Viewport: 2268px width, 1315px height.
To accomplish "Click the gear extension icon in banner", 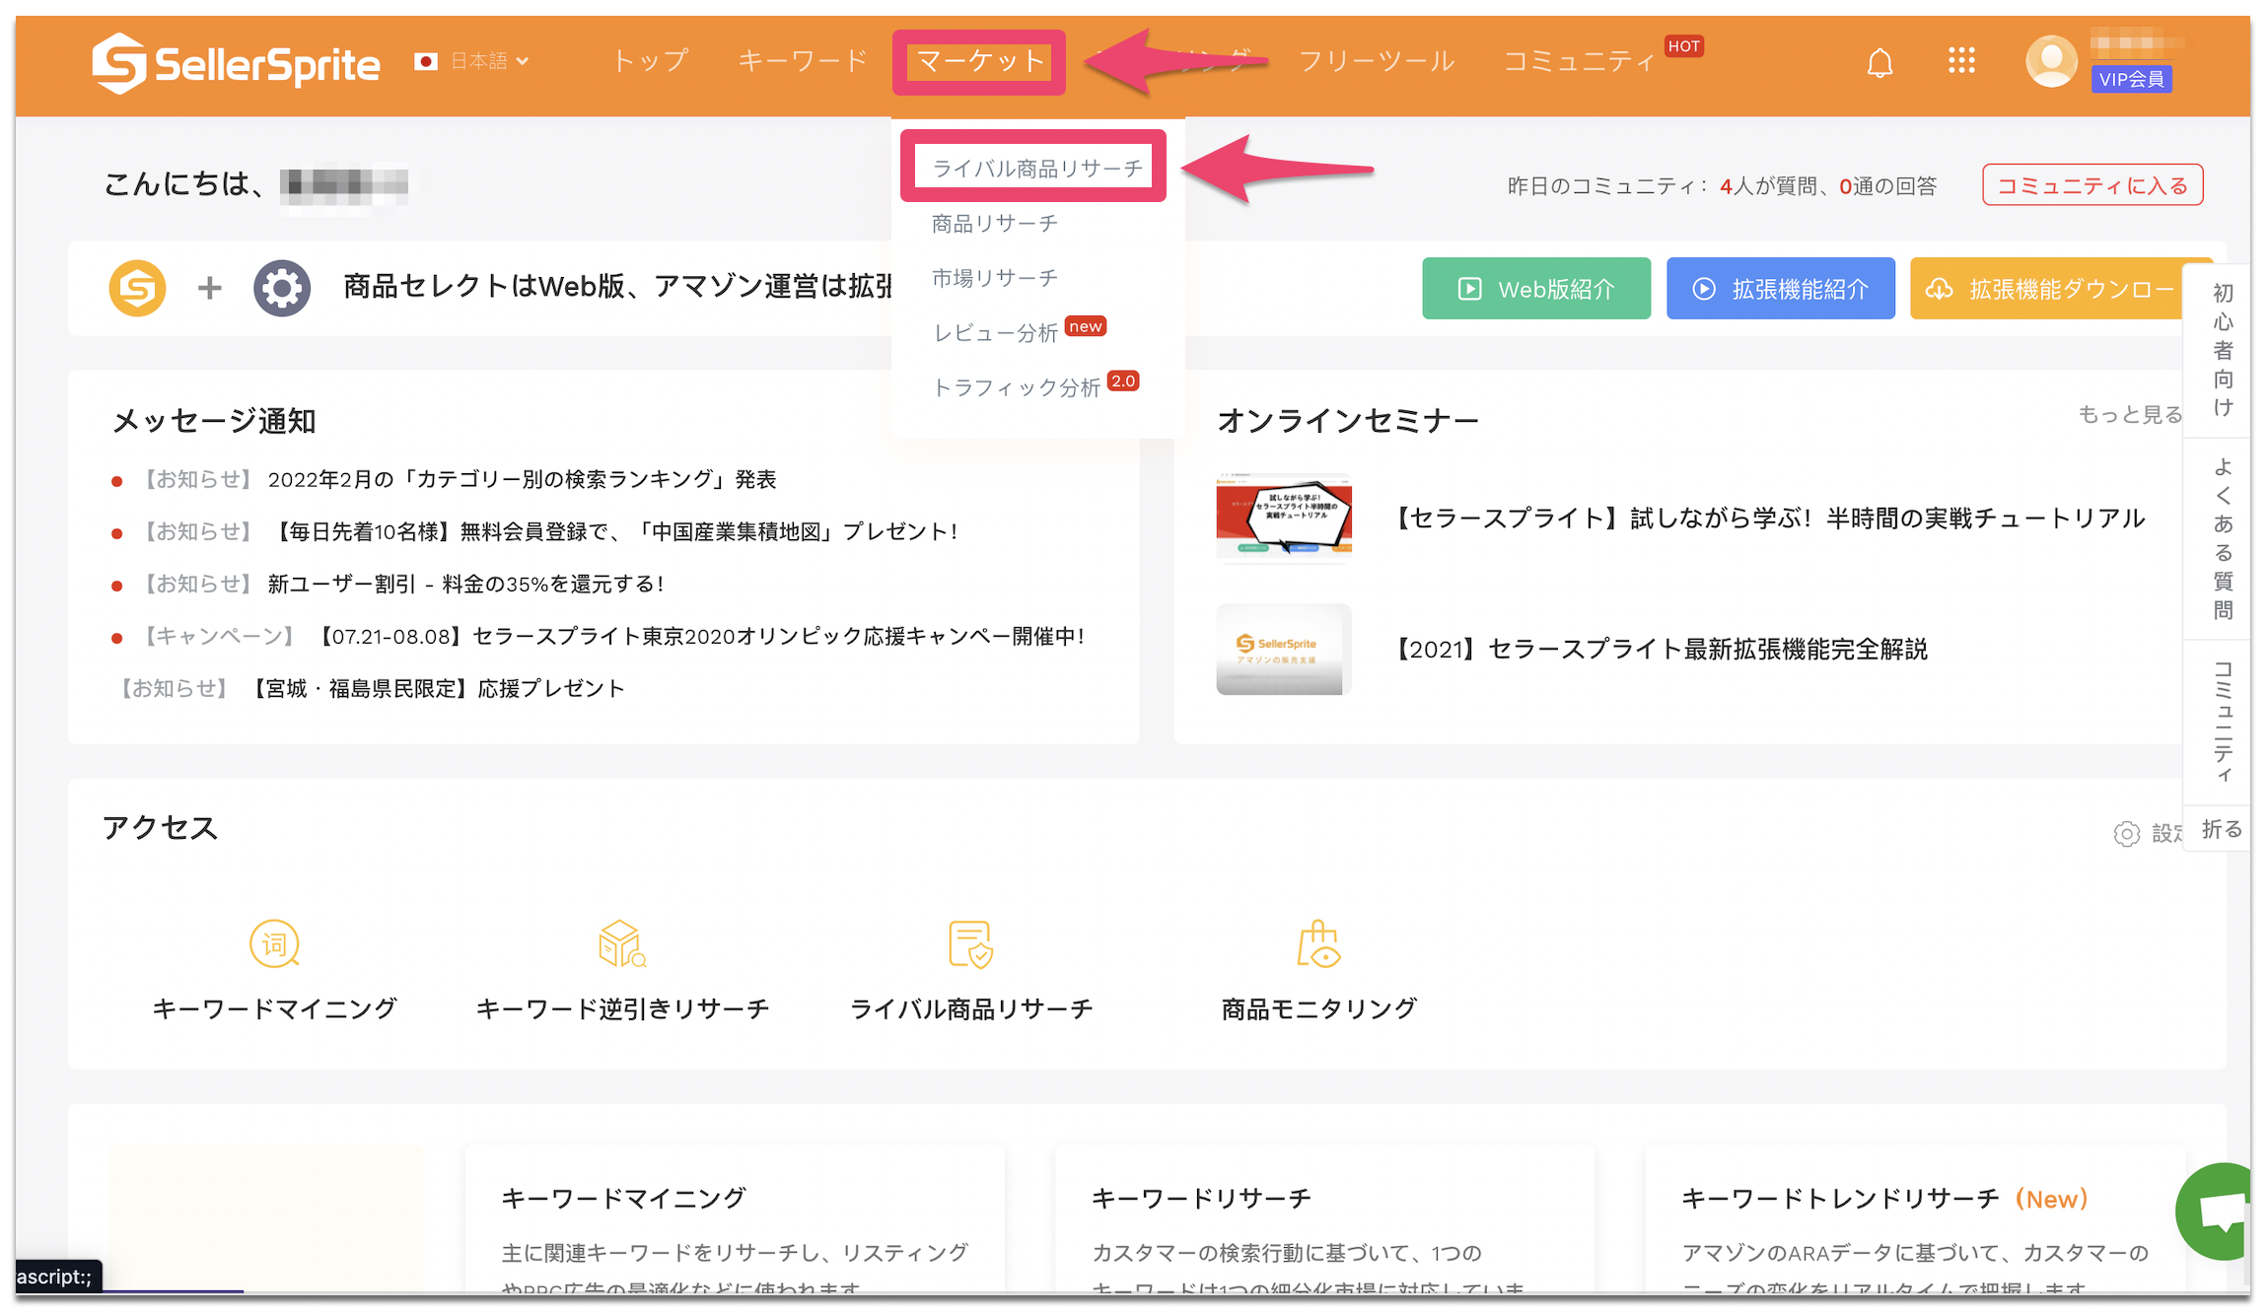I will pos(282,288).
